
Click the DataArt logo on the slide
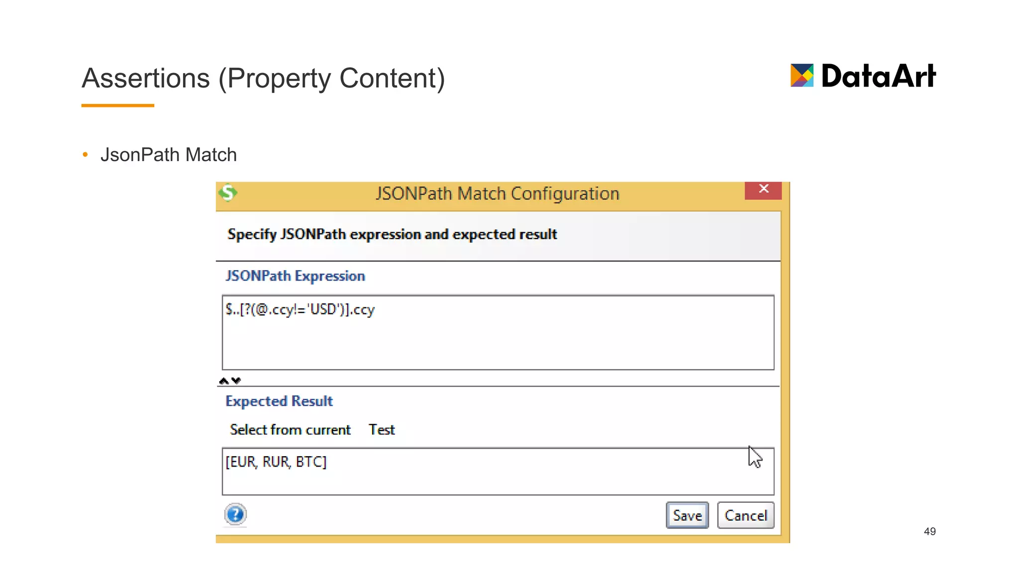[x=863, y=76]
